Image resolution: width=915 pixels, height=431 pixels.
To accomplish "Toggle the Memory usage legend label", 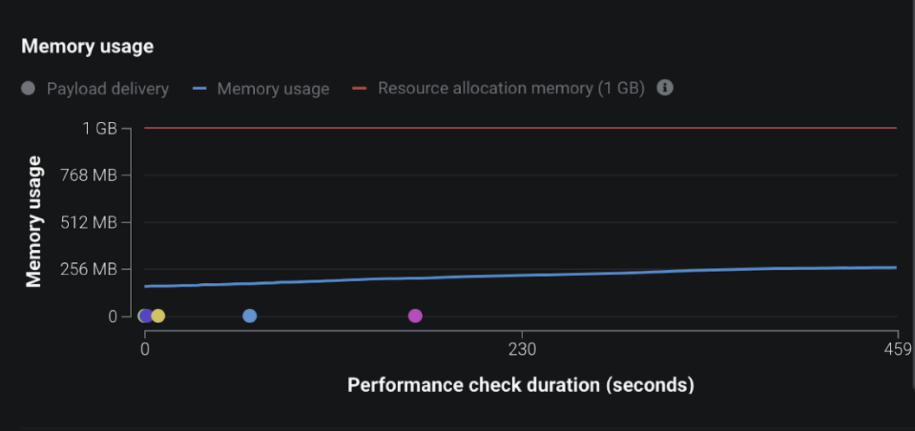I will click(x=273, y=89).
